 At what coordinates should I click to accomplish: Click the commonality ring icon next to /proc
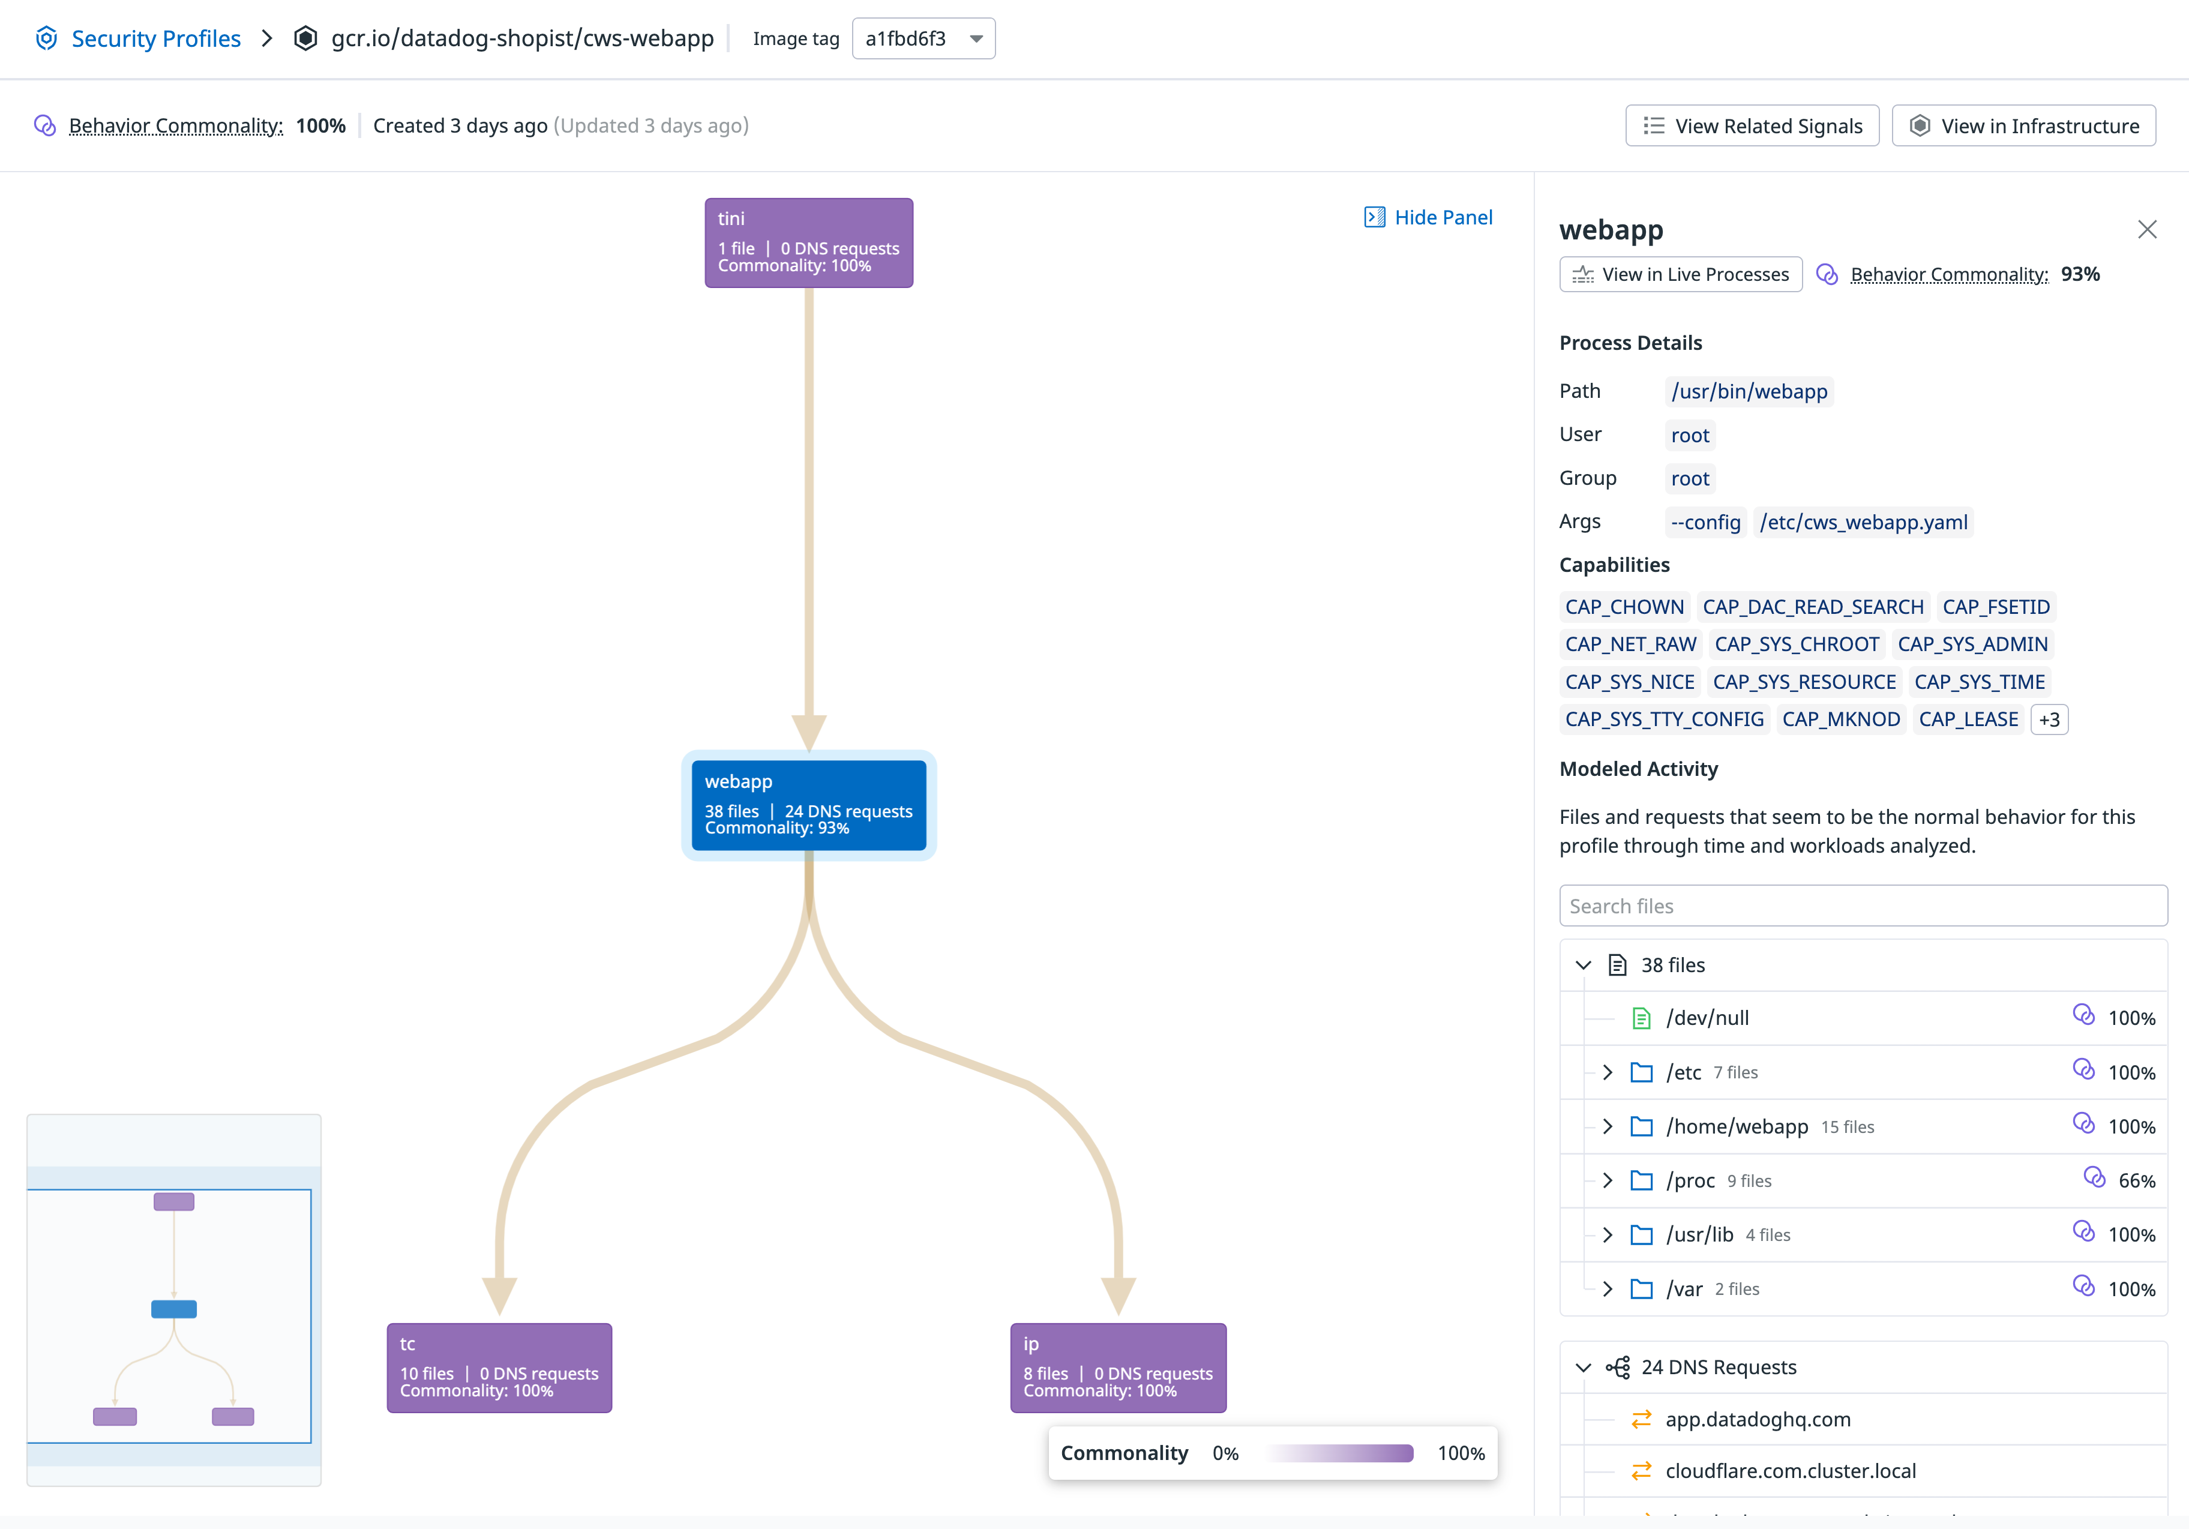click(x=2094, y=1179)
